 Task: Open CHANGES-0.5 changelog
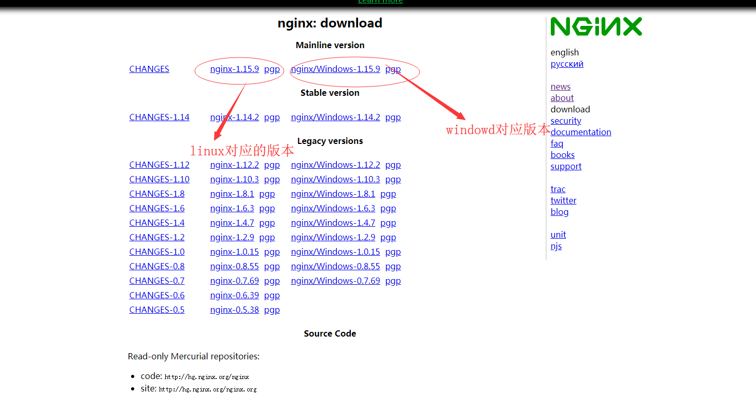pyautogui.click(x=157, y=310)
